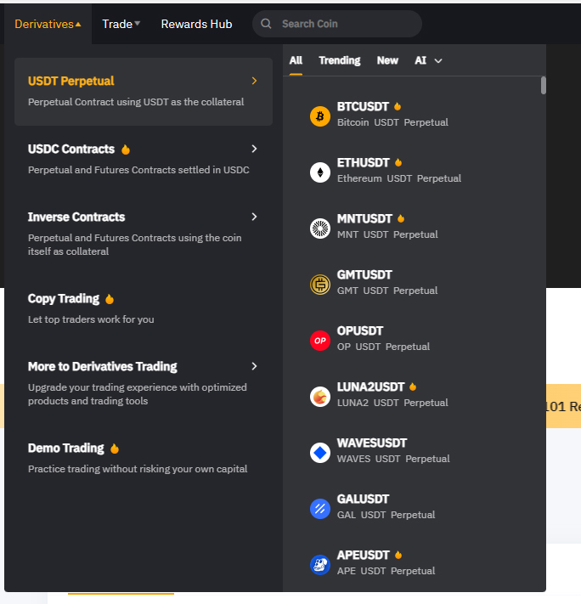The height and width of the screenshot is (604, 581).
Task: Click the hot flame icon next to BTCUSDT
Action: [x=398, y=106]
